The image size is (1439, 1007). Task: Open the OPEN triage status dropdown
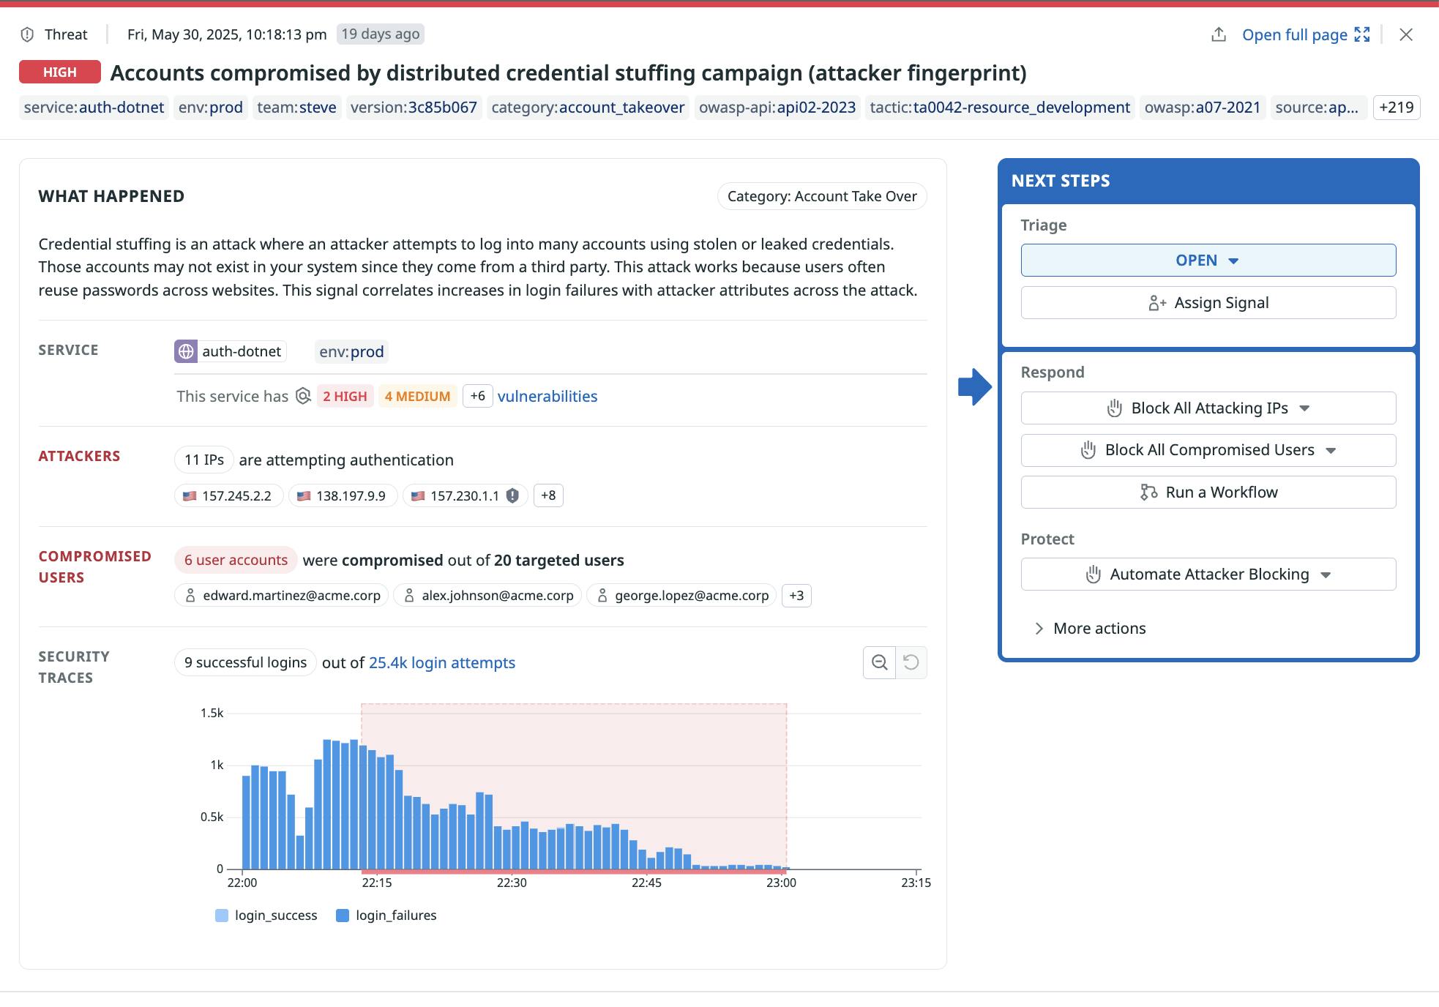1207,260
